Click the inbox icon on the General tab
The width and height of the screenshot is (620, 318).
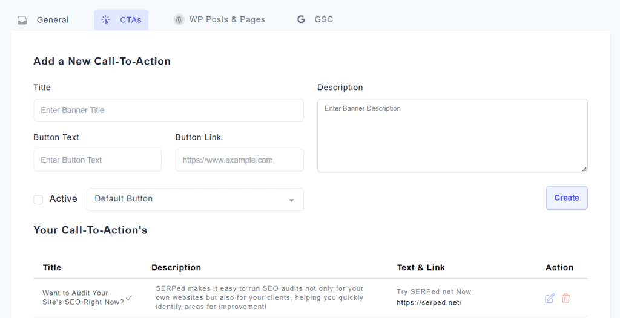coord(22,20)
